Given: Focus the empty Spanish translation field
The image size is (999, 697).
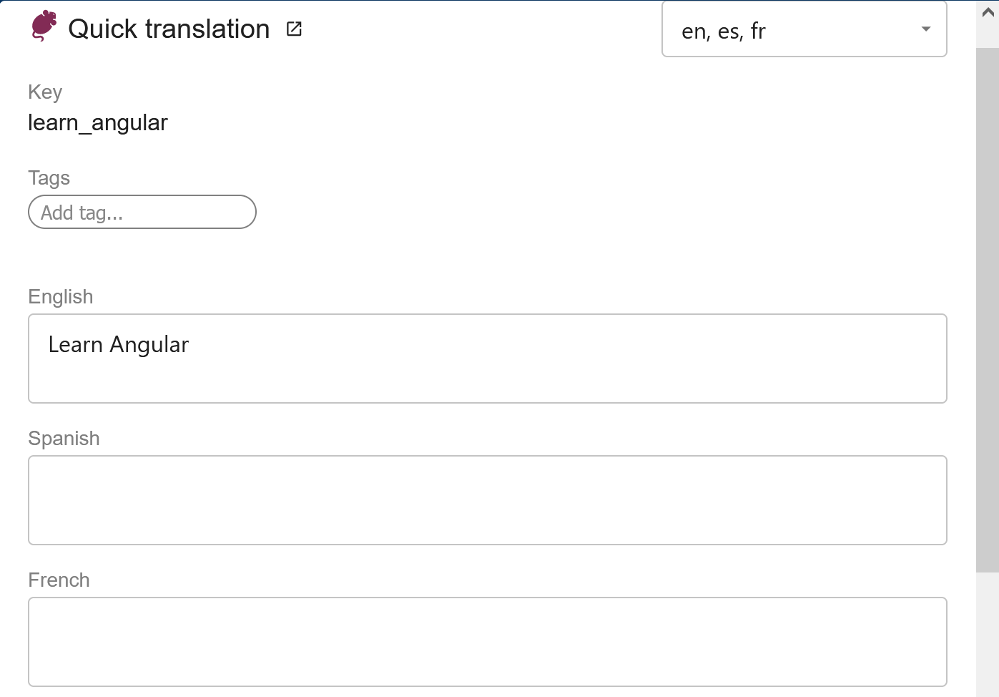Looking at the screenshot, I should [x=487, y=499].
